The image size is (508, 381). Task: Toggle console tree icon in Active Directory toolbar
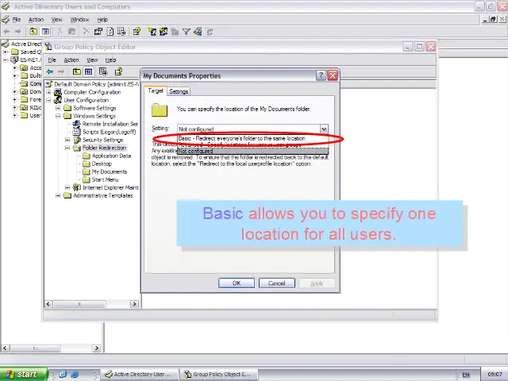click(45, 32)
